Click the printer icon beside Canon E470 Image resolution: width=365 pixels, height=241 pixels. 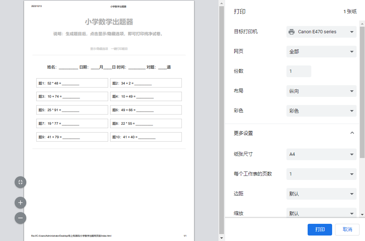tap(291, 32)
